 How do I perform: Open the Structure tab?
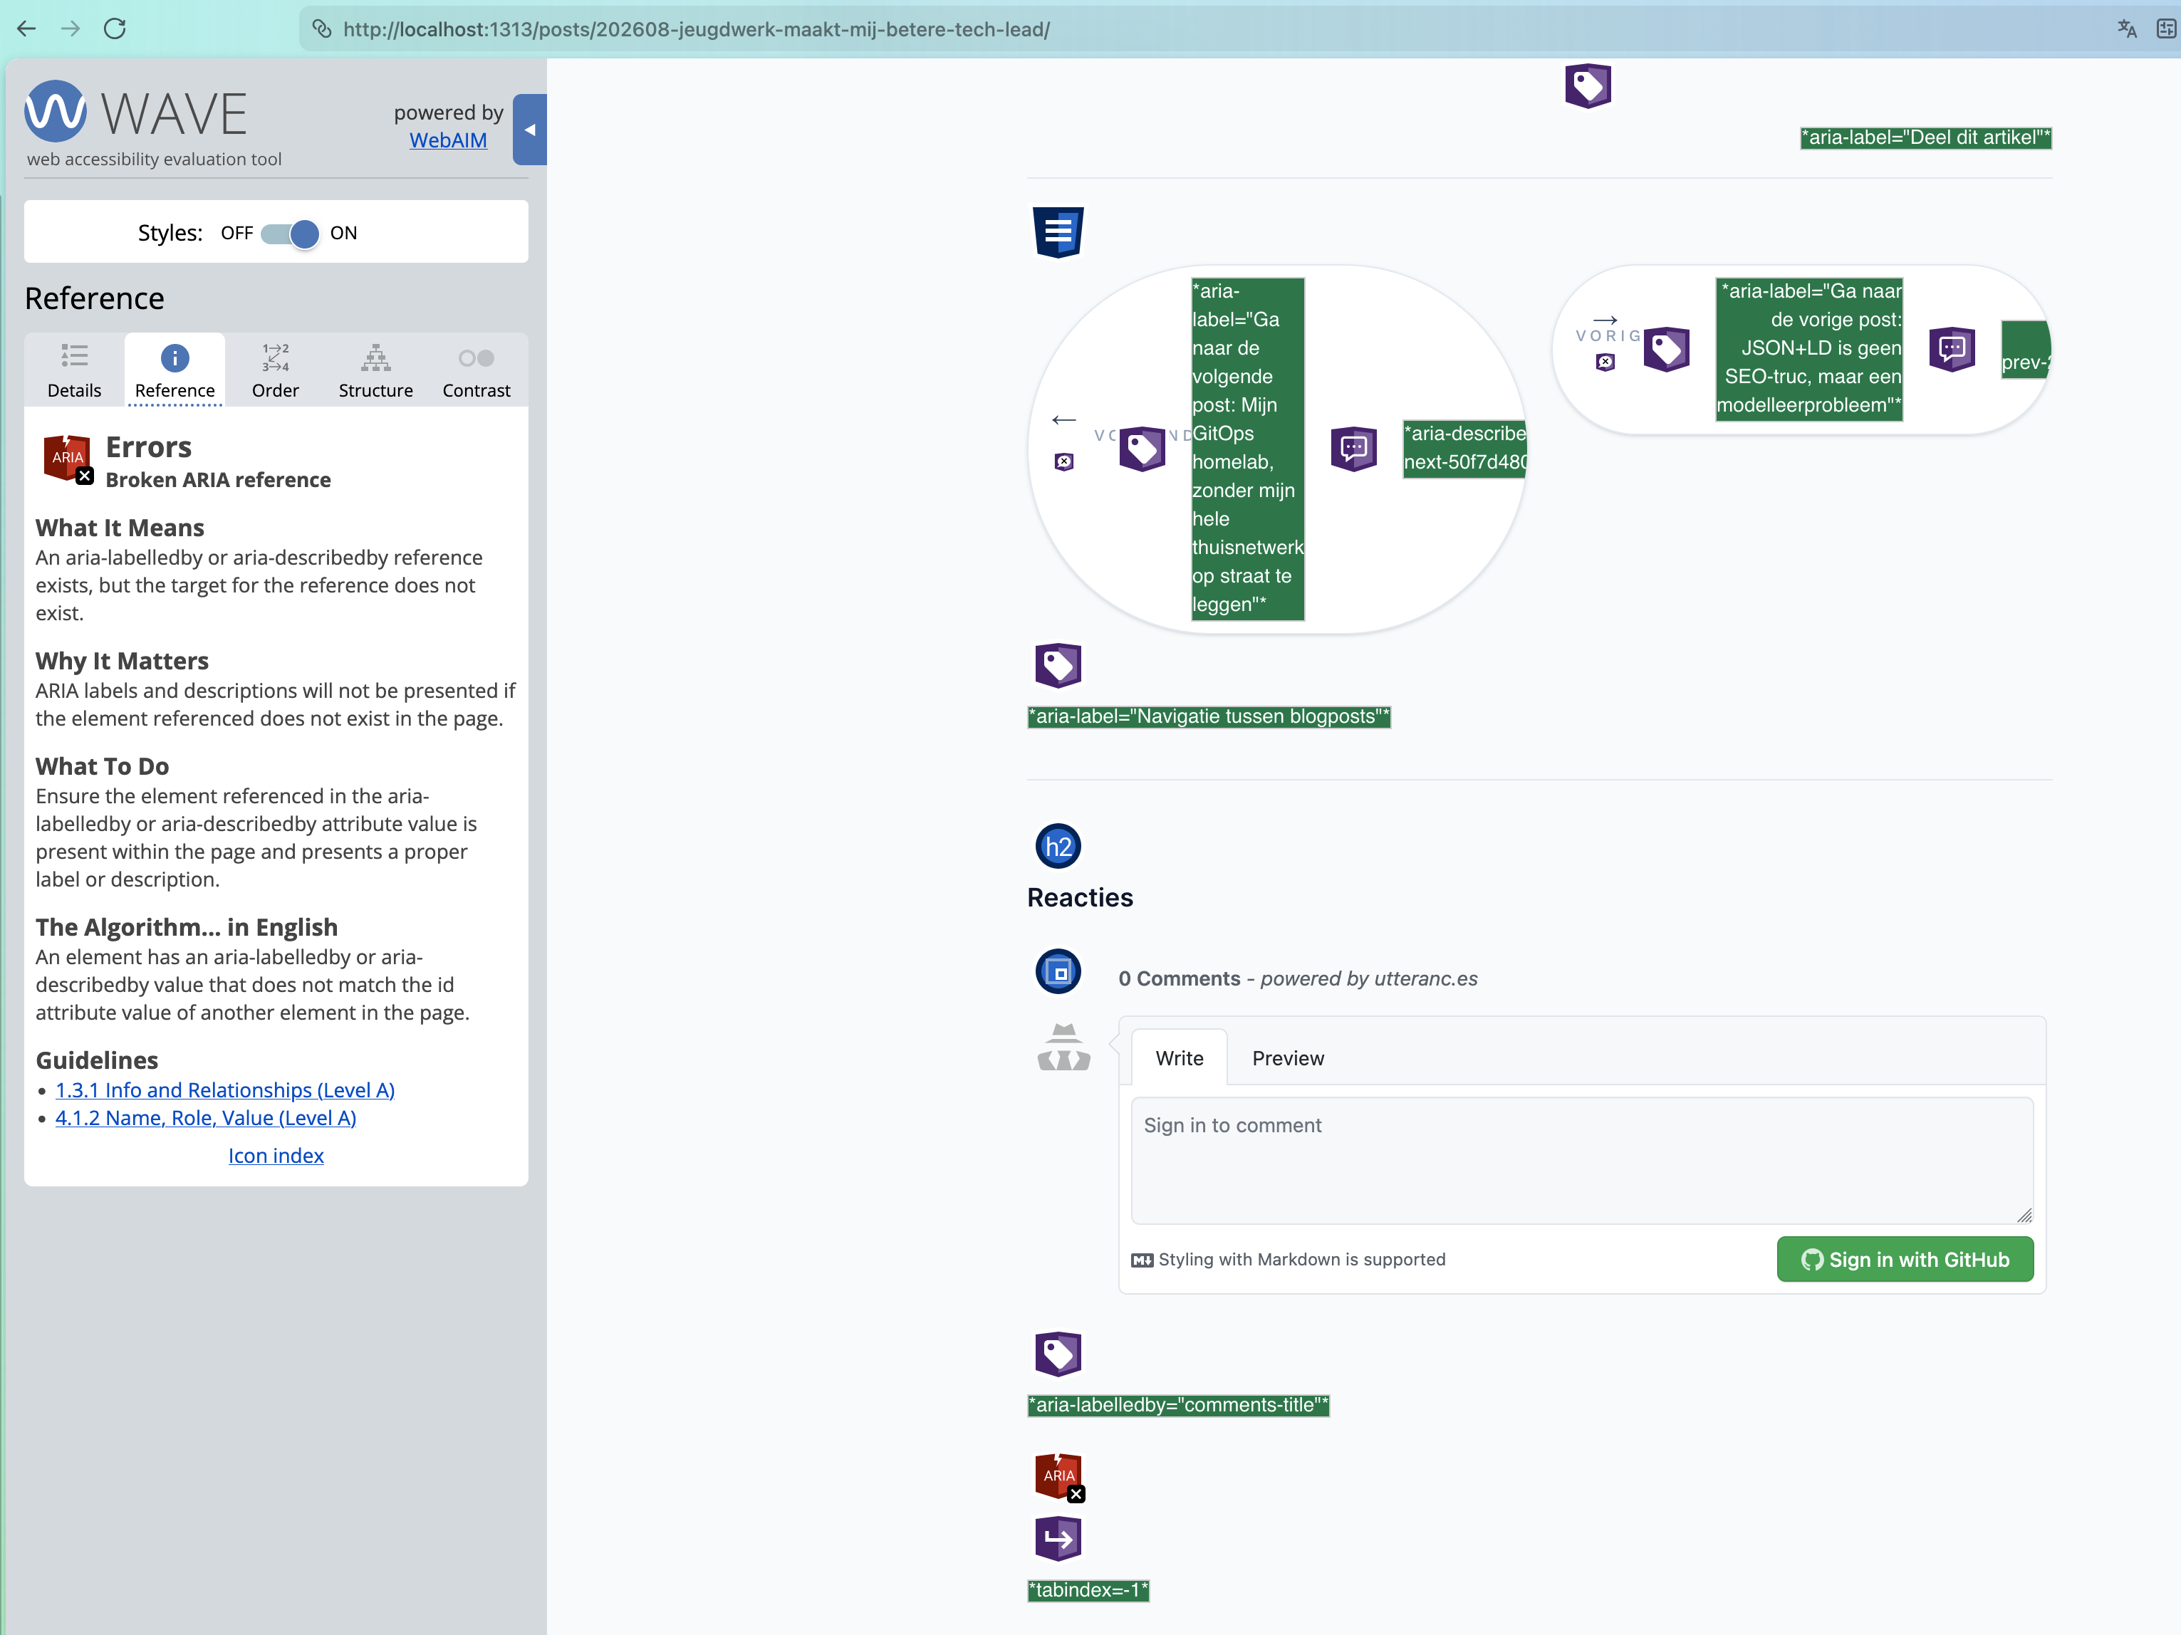pyautogui.click(x=375, y=370)
